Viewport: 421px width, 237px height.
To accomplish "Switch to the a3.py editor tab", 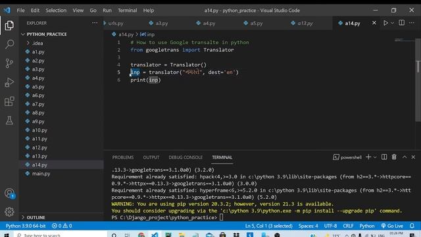I will pyautogui.click(x=161, y=24).
